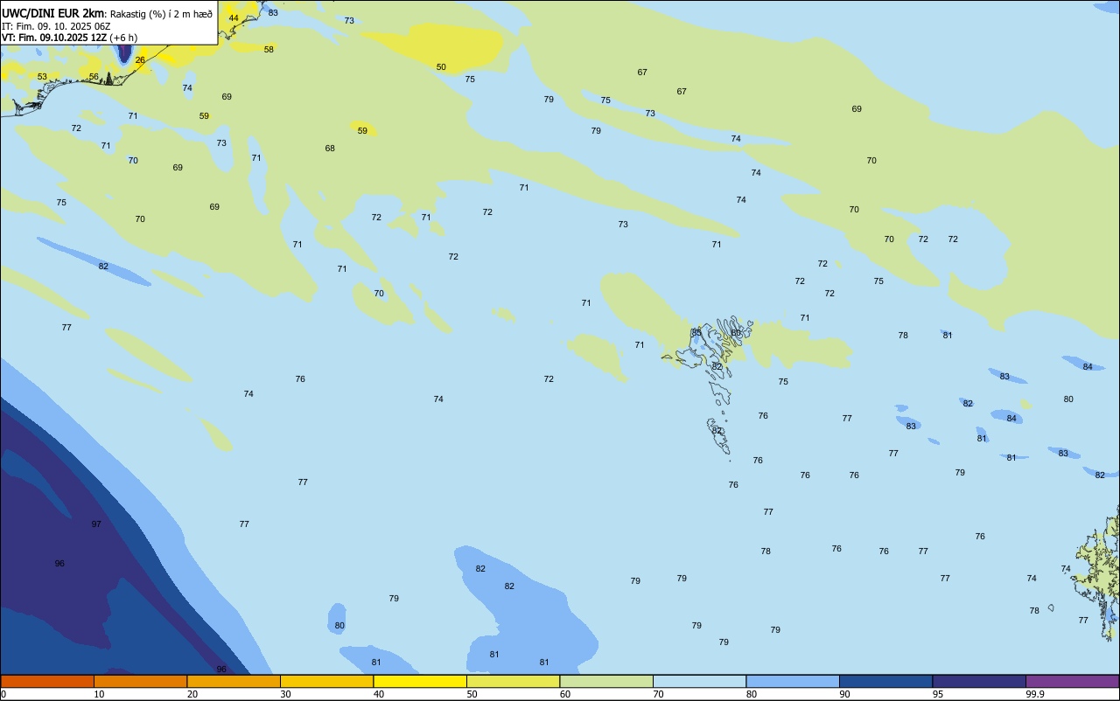Click the 20–30 amber legend swatch
Image resolution: width=1120 pixels, height=701 pixels.
pos(234,681)
